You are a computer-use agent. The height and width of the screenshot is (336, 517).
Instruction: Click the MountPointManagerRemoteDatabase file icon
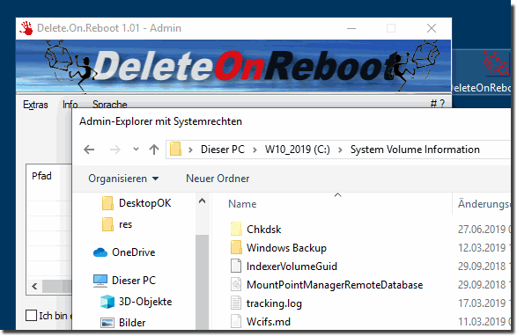pos(236,284)
